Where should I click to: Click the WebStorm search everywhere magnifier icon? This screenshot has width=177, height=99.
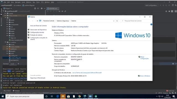tap(176, 5)
